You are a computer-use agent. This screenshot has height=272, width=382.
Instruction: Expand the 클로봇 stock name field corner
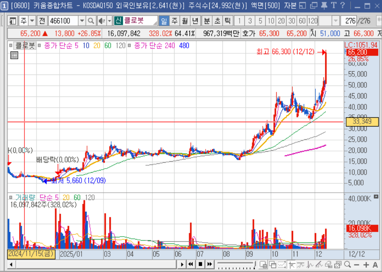(155, 23)
